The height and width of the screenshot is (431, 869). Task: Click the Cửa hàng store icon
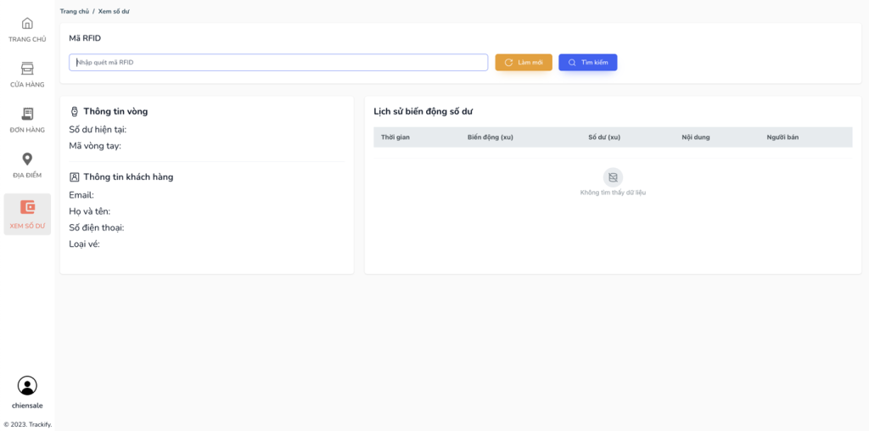pos(27,69)
